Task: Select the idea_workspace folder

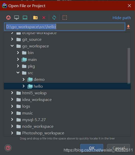Action: pos(37,100)
